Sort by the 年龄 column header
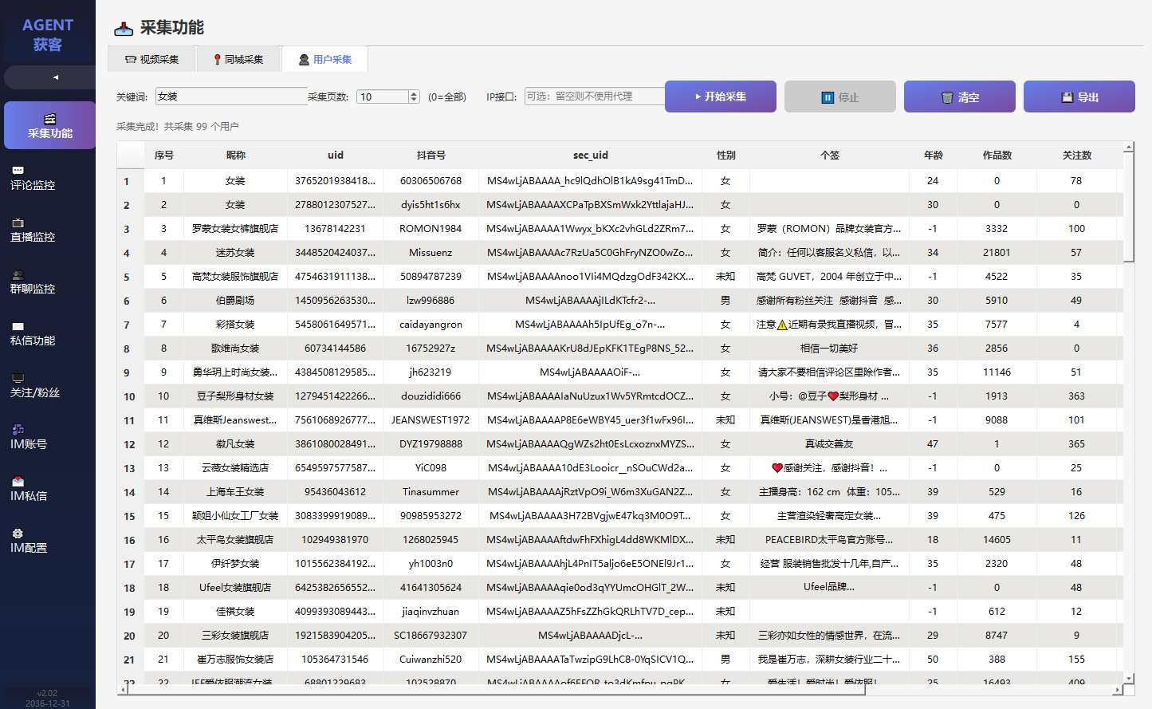 (x=934, y=156)
